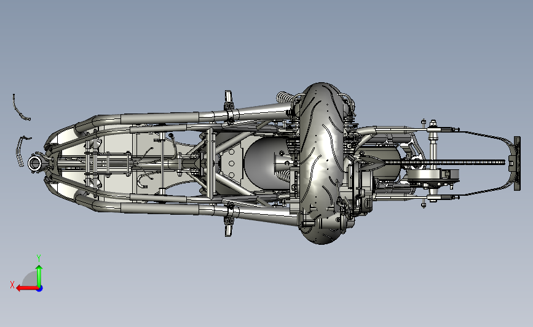Viewport: 533px width, 327px height.
Task: Click the "X" axis label
Action: [12, 285]
